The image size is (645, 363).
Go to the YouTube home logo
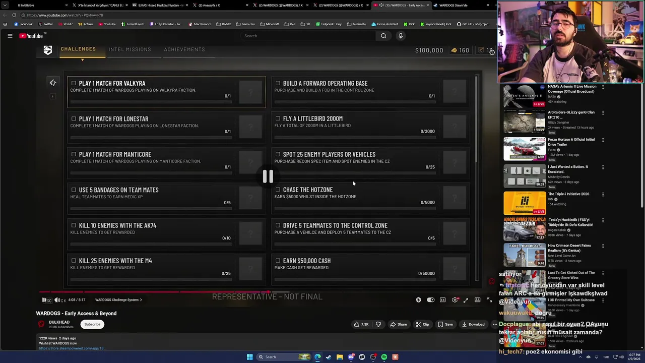point(31,36)
